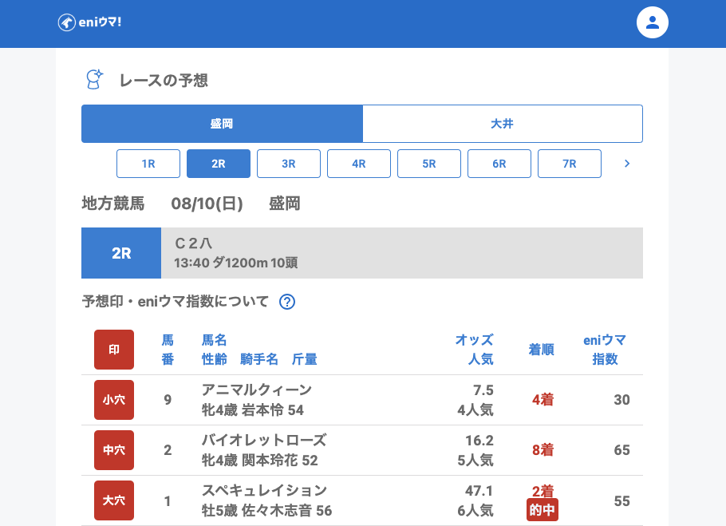The image size is (726, 526).
Task: Open race 6R
Action: 499,164
